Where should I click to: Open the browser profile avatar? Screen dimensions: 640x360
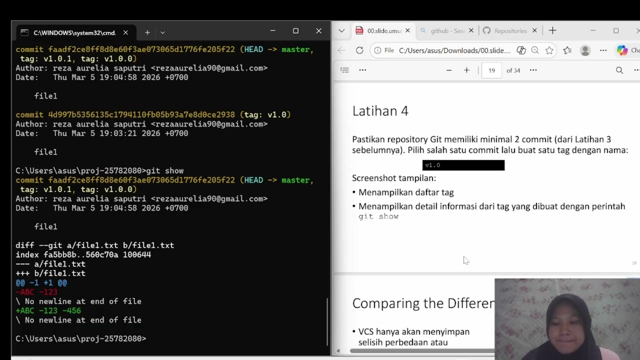click(585, 50)
